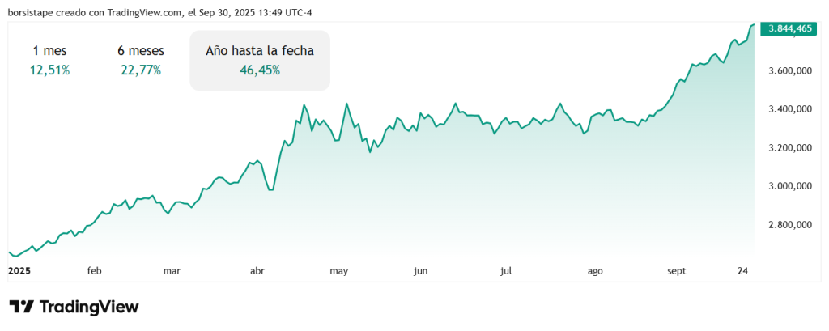
Task: Click the 2.800,000 price axis label
Action: click(789, 225)
